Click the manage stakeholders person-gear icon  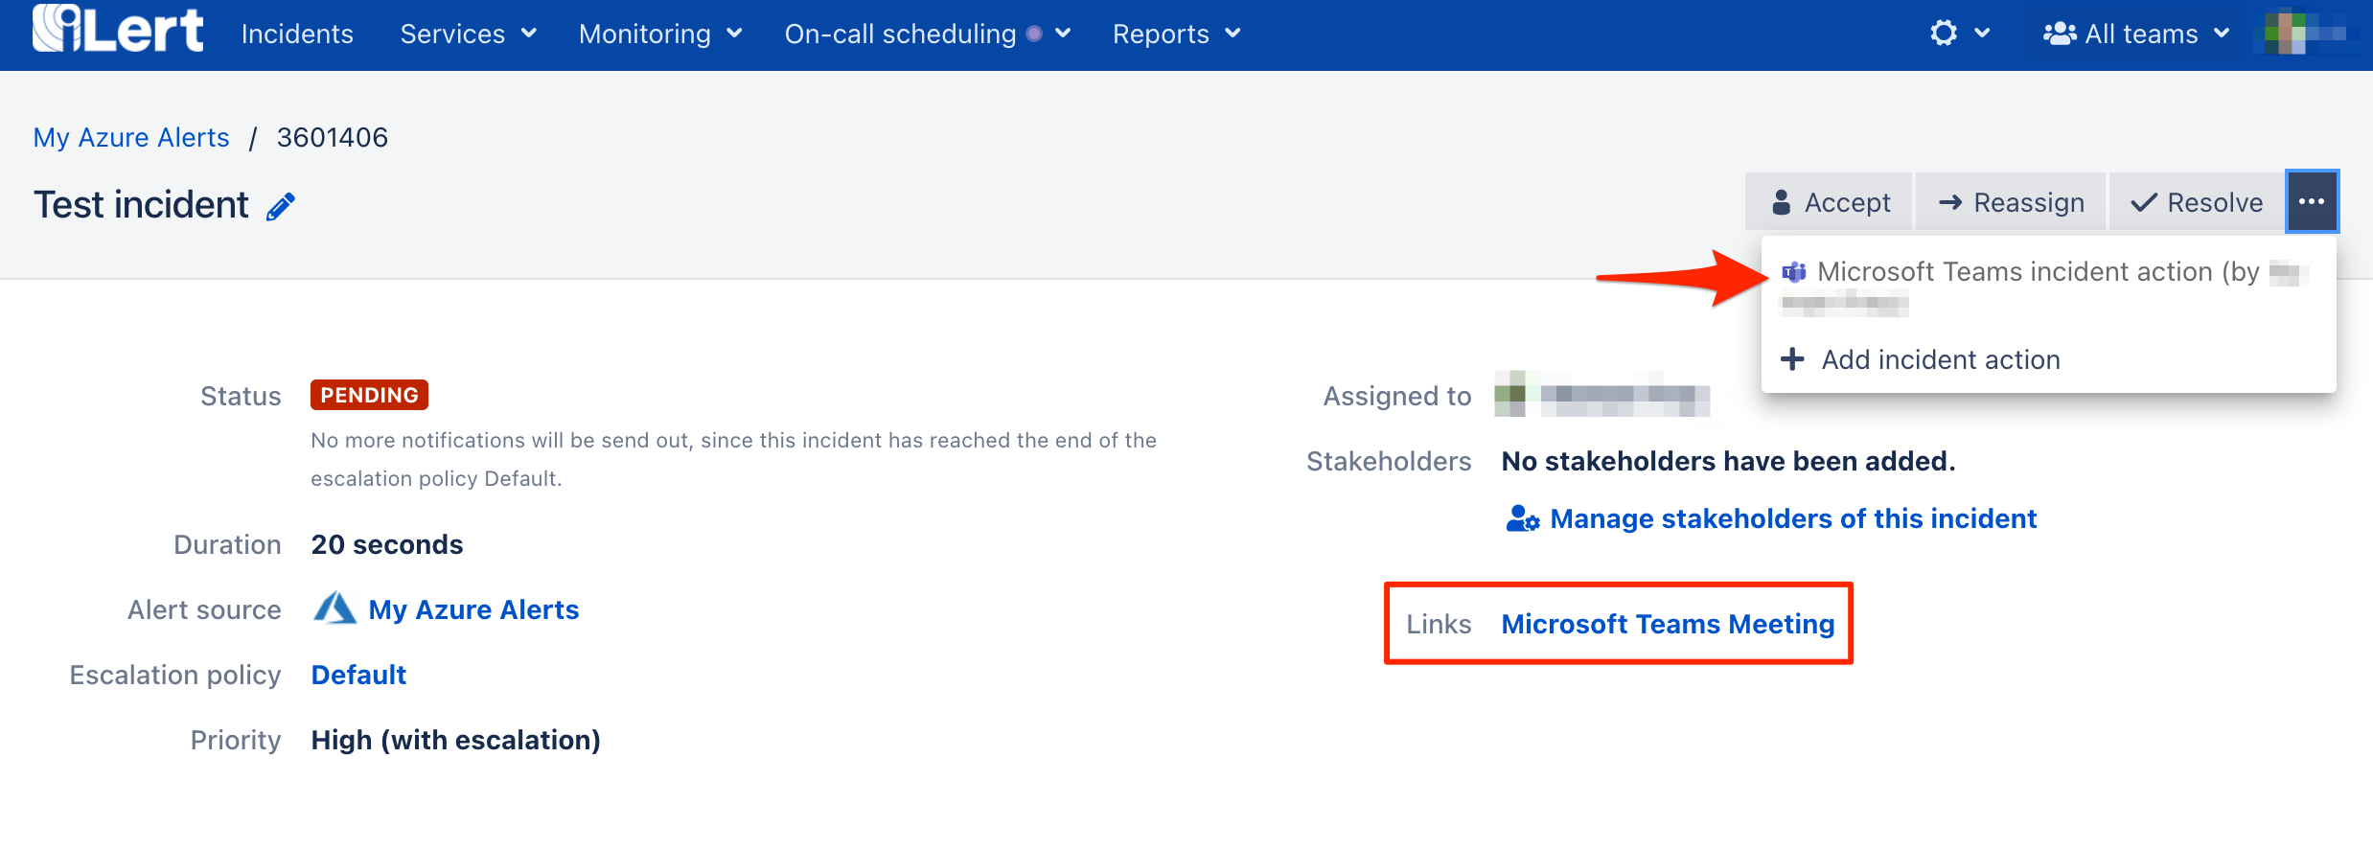point(1522,519)
